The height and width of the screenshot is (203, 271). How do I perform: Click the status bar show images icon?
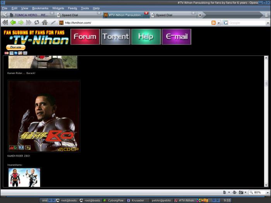coord(241,192)
